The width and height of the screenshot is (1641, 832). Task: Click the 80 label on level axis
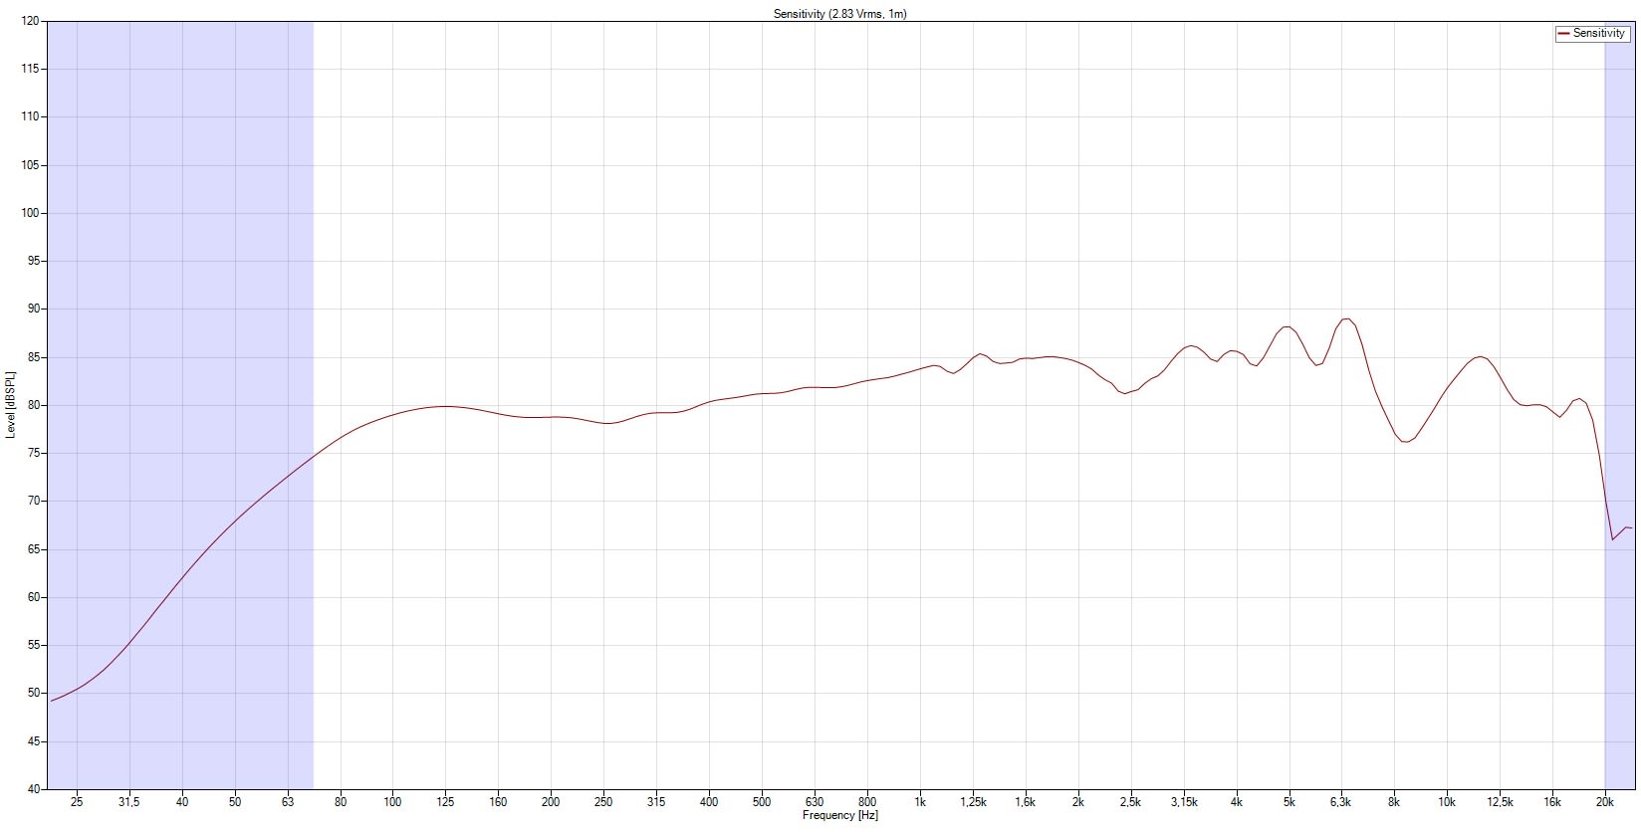coord(34,405)
